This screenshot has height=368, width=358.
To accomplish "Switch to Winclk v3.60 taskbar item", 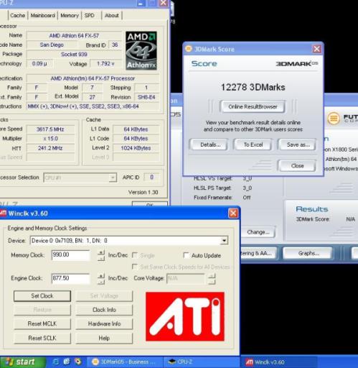I will click(280, 362).
